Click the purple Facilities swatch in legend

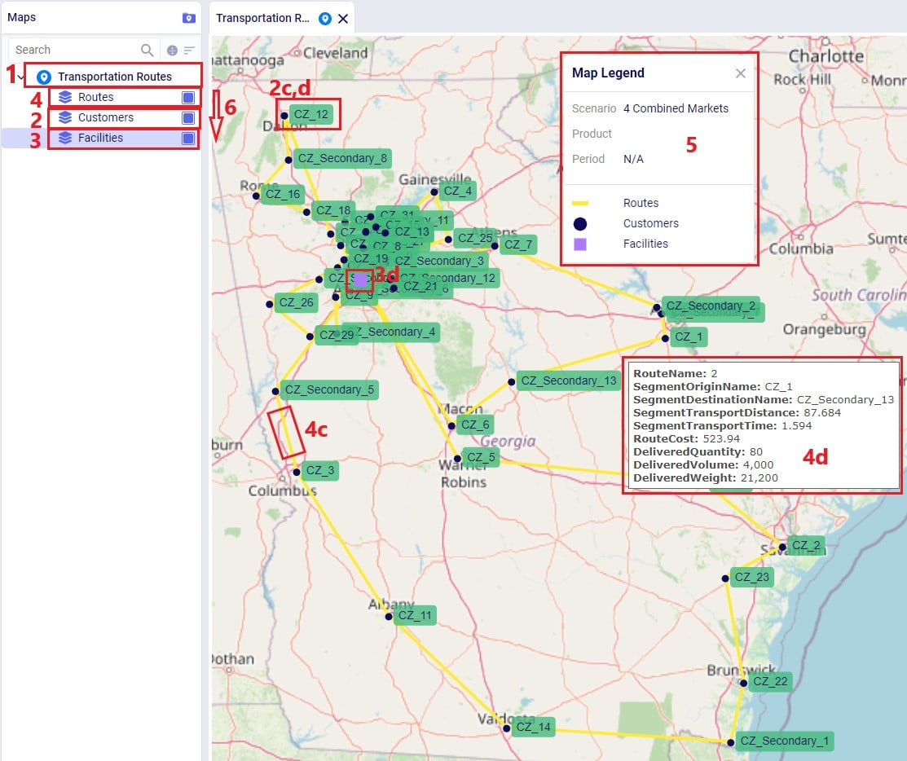(x=580, y=244)
